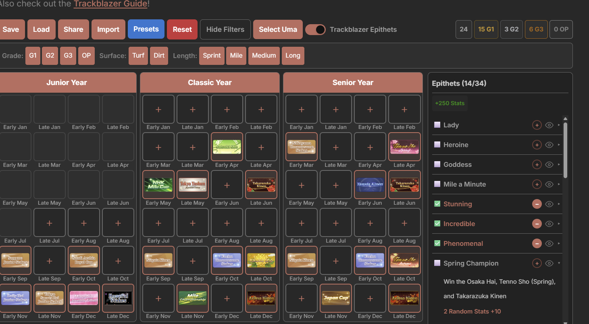Select the Hanshin Juvenile Fillies race icon

click(x=84, y=298)
